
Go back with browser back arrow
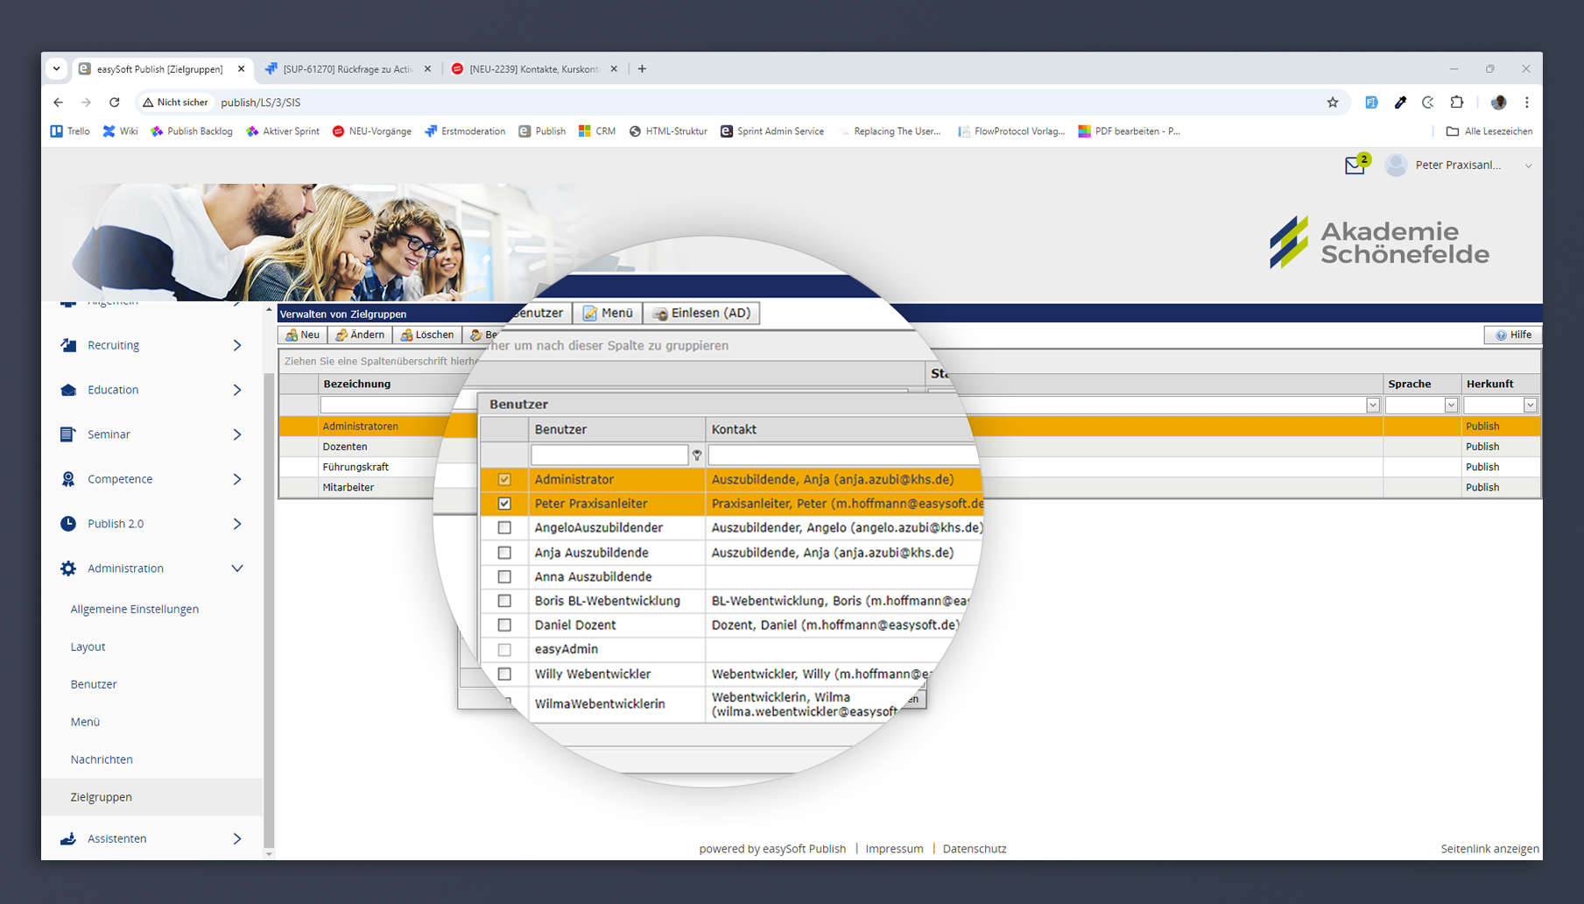tap(58, 102)
